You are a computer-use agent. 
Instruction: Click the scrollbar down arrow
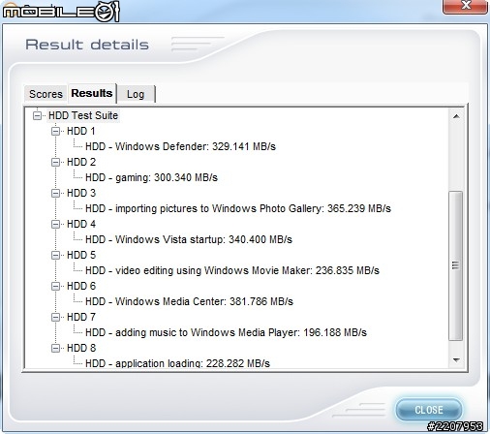coord(456,360)
